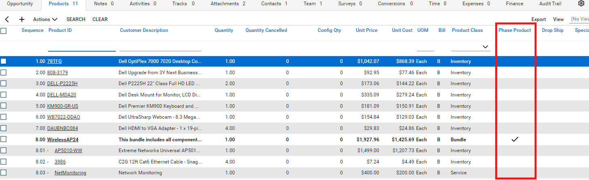Viewport: 589px width, 180px height.
Task: Sort by Unit Price column header
Action: point(366,30)
